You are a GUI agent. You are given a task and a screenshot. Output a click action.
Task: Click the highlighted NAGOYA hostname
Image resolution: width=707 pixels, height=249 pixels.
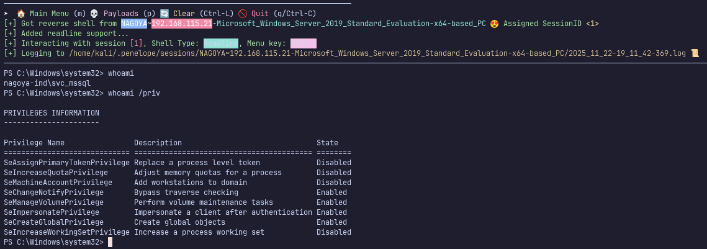click(134, 24)
